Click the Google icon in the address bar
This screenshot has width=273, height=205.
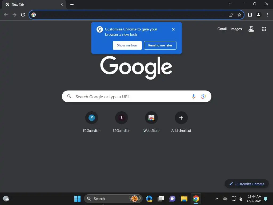34,15
